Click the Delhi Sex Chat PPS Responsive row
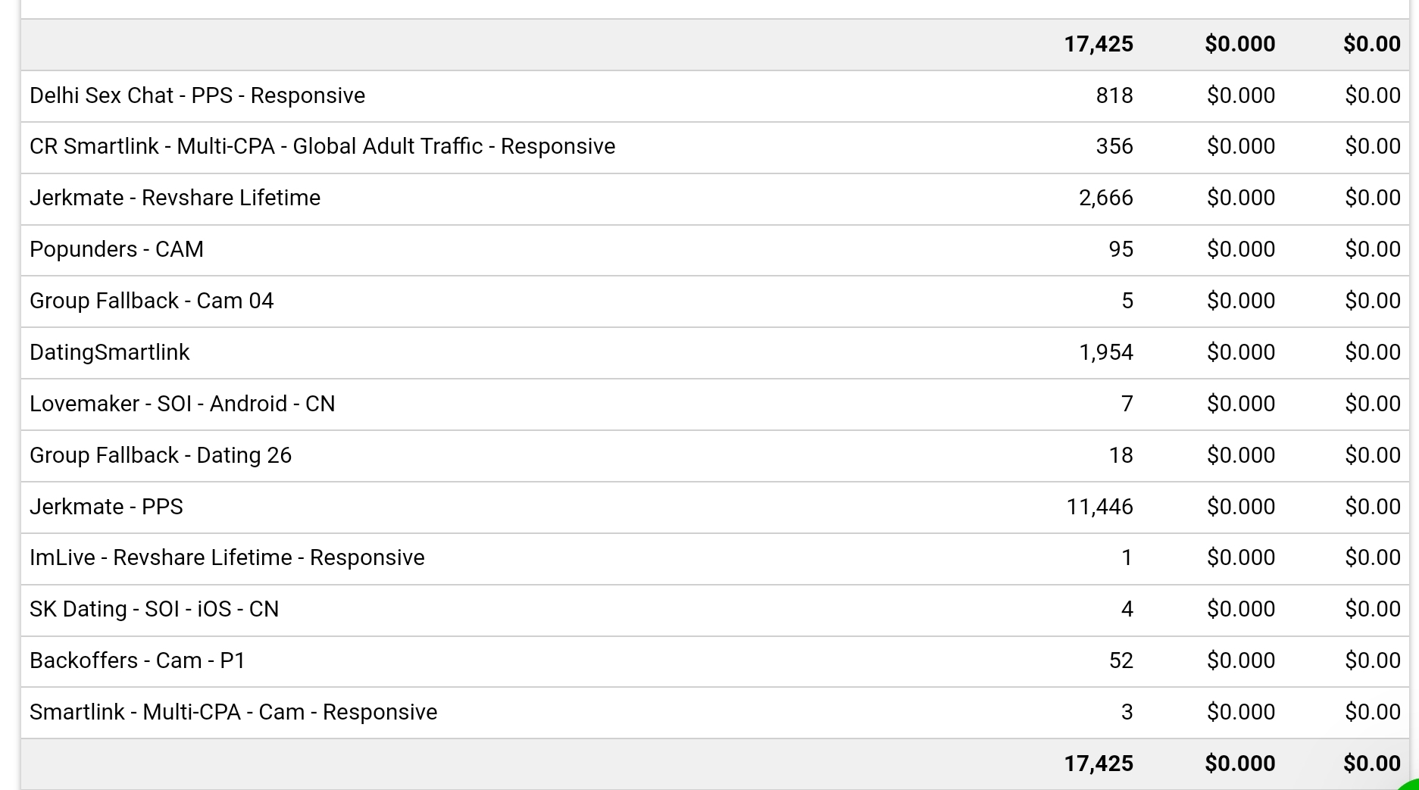 point(714,96)
